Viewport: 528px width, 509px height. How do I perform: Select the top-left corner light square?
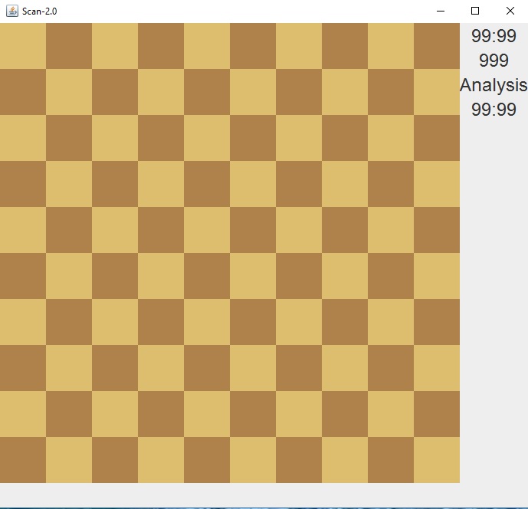23,46
